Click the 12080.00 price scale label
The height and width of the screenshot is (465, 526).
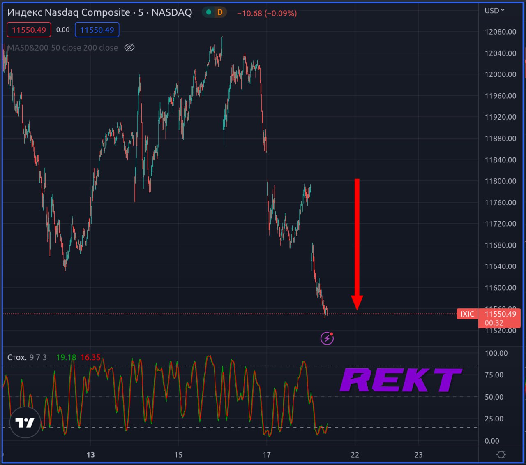501,32
